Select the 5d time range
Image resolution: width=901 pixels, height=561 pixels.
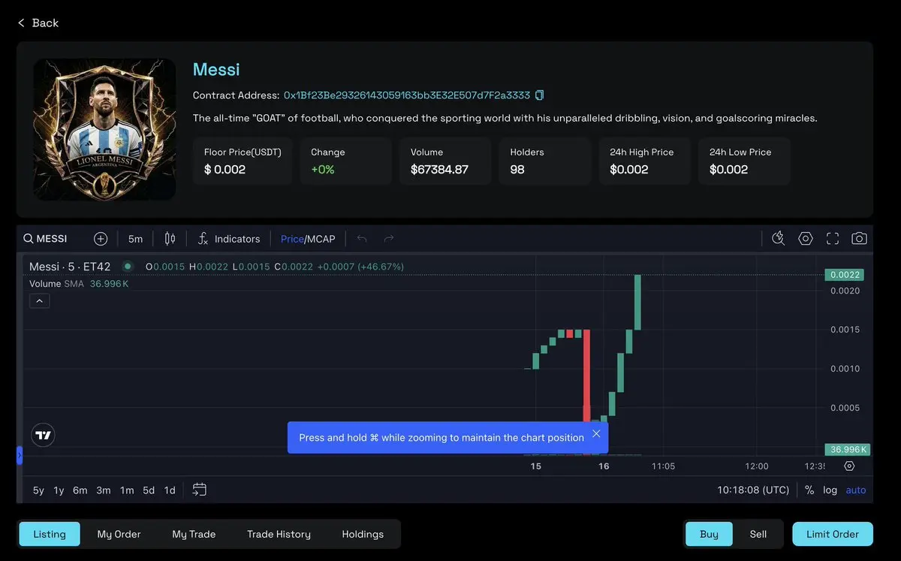[149, 490]
